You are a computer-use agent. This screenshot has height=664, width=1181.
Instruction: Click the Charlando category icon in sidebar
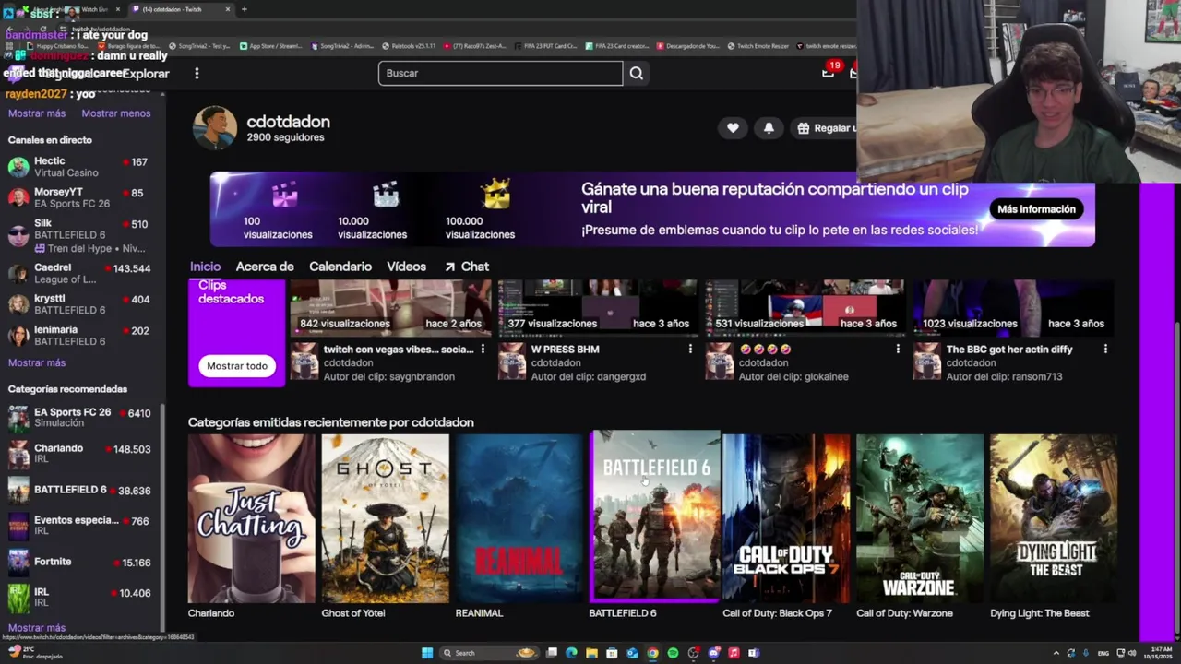(x=18, y=454)
